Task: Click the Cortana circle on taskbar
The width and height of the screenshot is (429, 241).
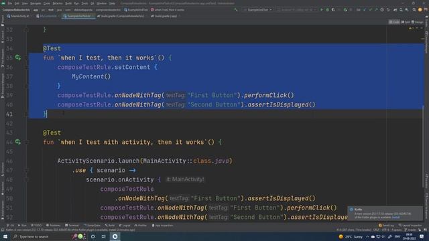Action: coord(93,236)
